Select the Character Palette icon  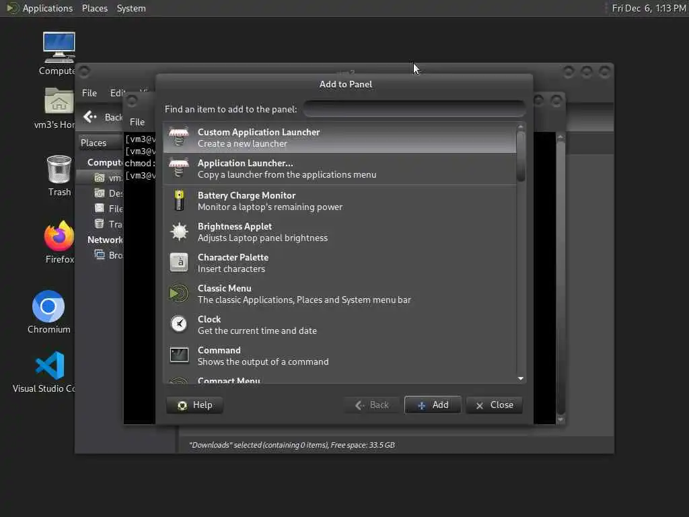point(179,263)
